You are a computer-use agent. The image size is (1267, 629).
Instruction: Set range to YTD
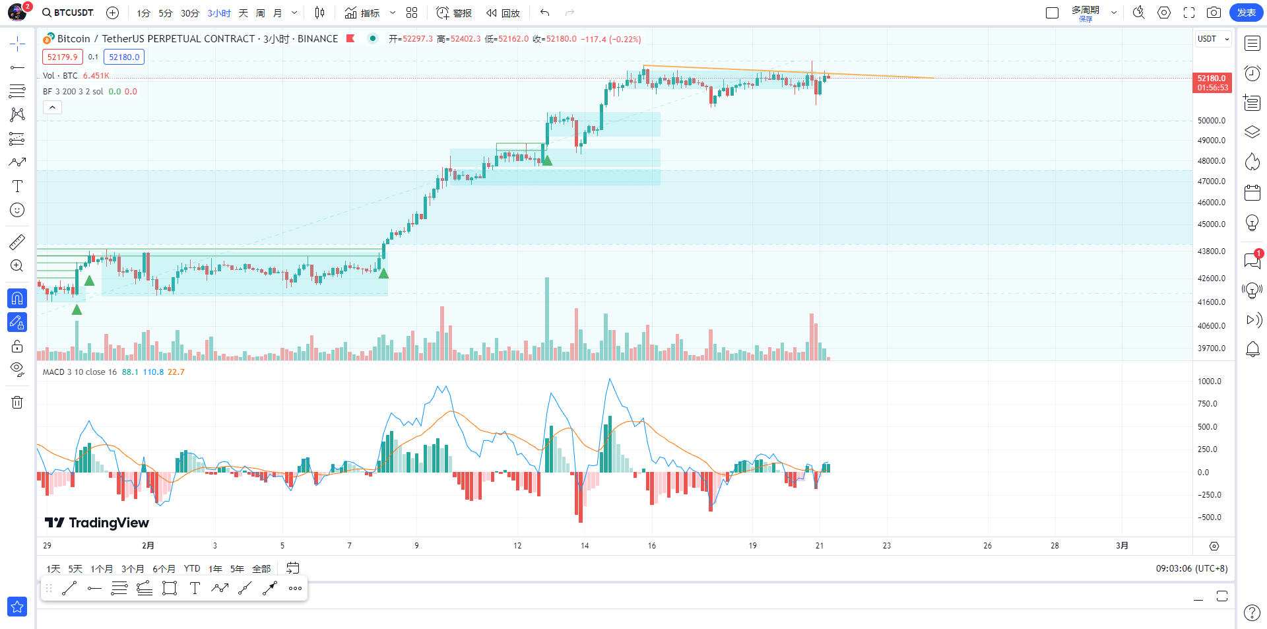coord(192,568)
